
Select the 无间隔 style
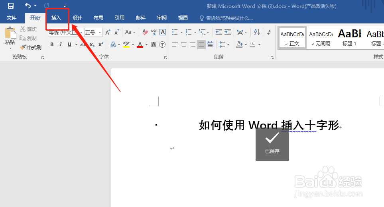click(x=321, y=38)
